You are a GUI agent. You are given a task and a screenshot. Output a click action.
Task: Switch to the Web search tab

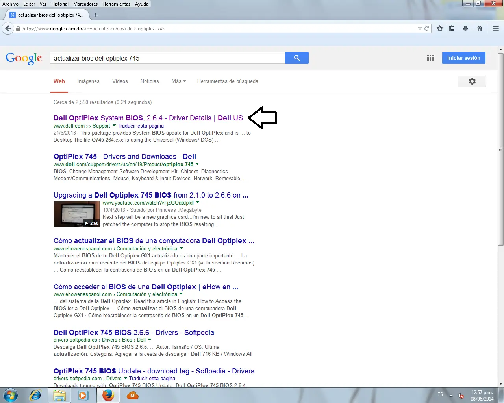(59, 81)
